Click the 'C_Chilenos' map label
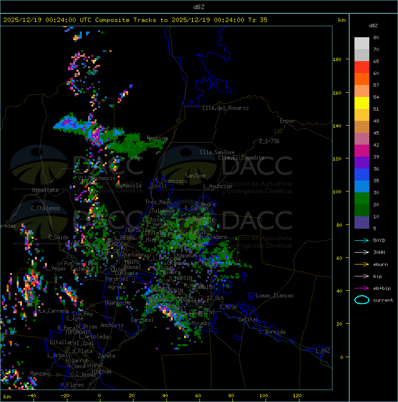The width and height of the screenshot is (398, 402). coord(45,208)
